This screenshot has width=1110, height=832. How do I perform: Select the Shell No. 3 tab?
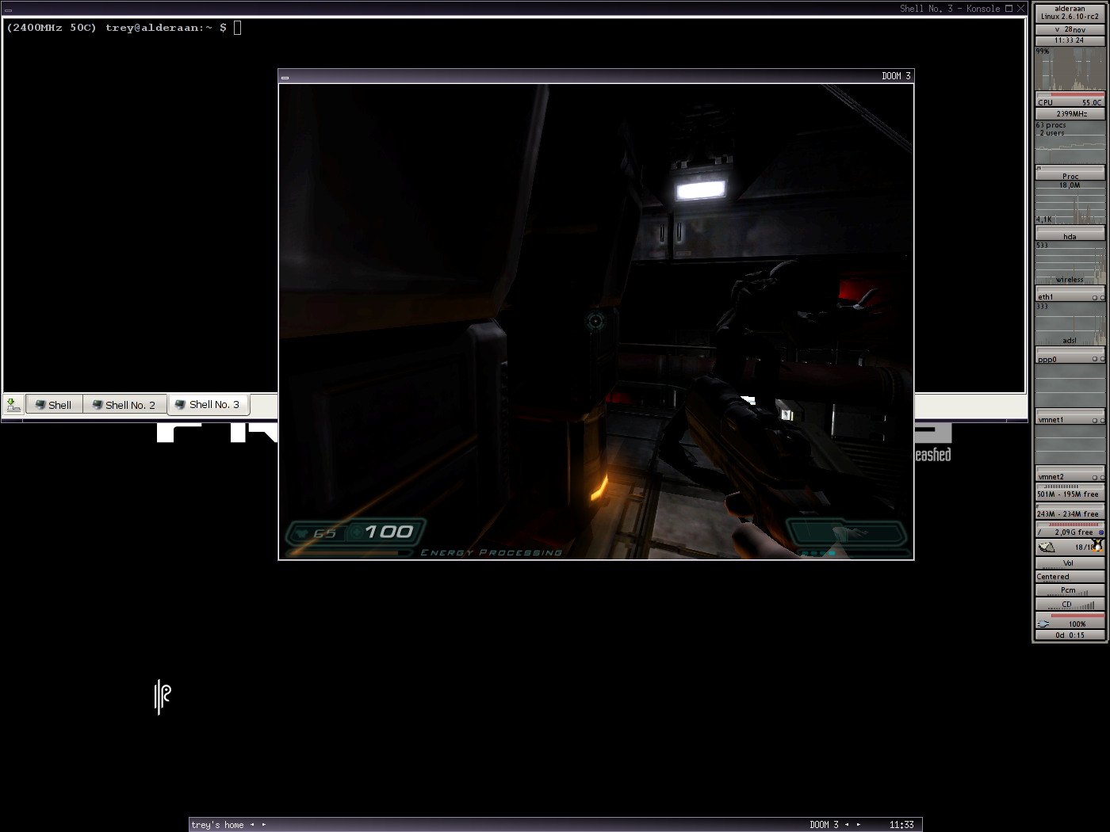click(208, 404)
